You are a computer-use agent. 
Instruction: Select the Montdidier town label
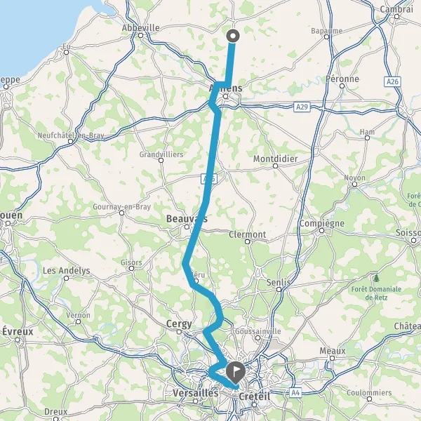pos(276,159)
